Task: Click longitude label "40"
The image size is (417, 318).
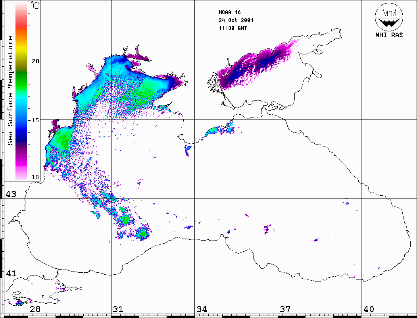Action: [369, 309]
